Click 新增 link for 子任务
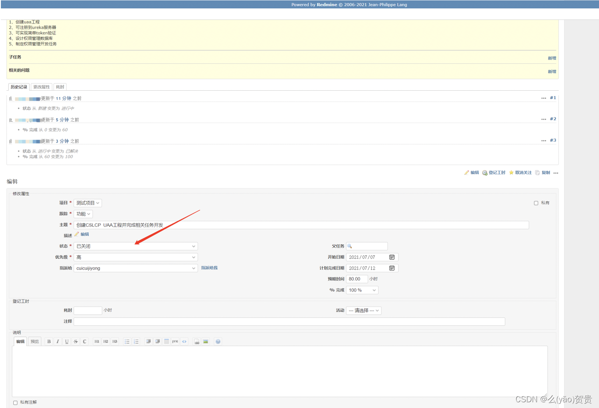 coord(552,58)
